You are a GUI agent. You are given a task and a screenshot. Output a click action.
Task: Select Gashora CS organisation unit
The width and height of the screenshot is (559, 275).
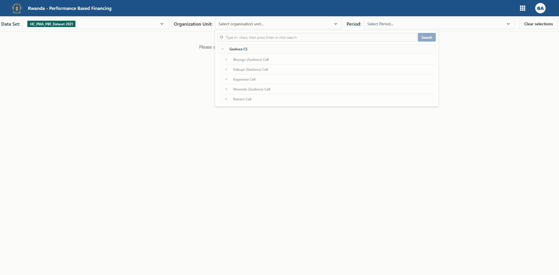pos(238,49)
